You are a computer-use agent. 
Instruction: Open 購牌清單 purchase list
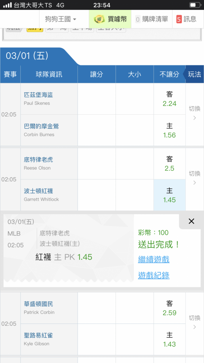[151, 19]
